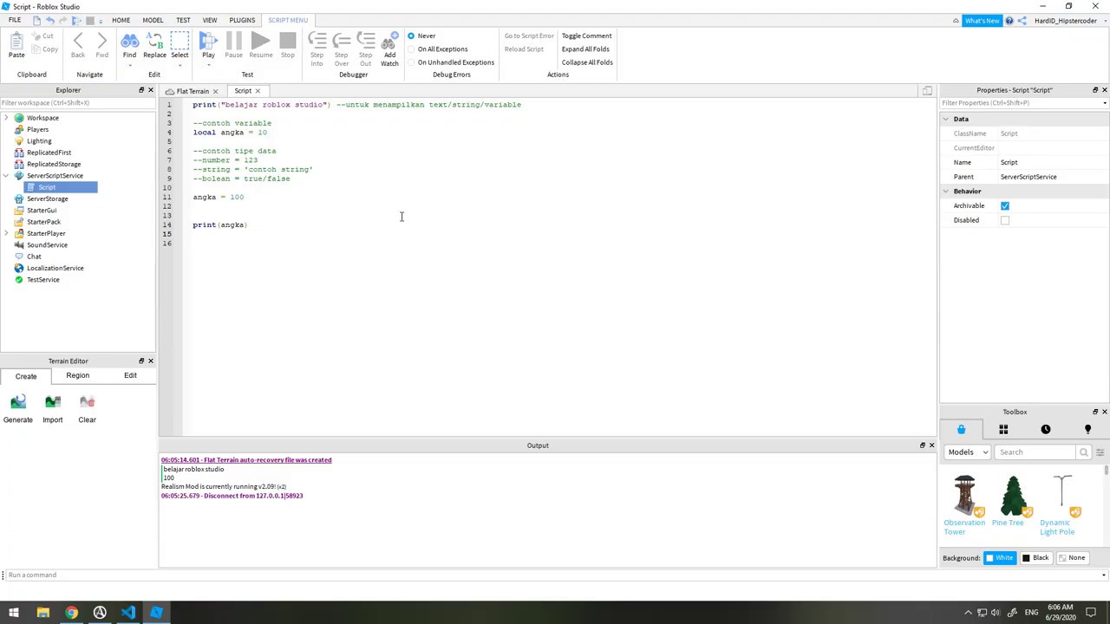Screen dimensions: 1110x624
Task: Select the On All Exceptions option
Action: [x=437, y=49]
